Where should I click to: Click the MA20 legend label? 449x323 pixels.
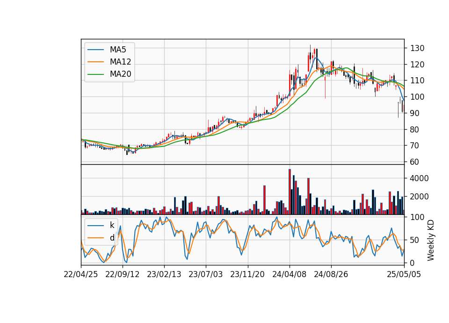[x=120, y=74]
